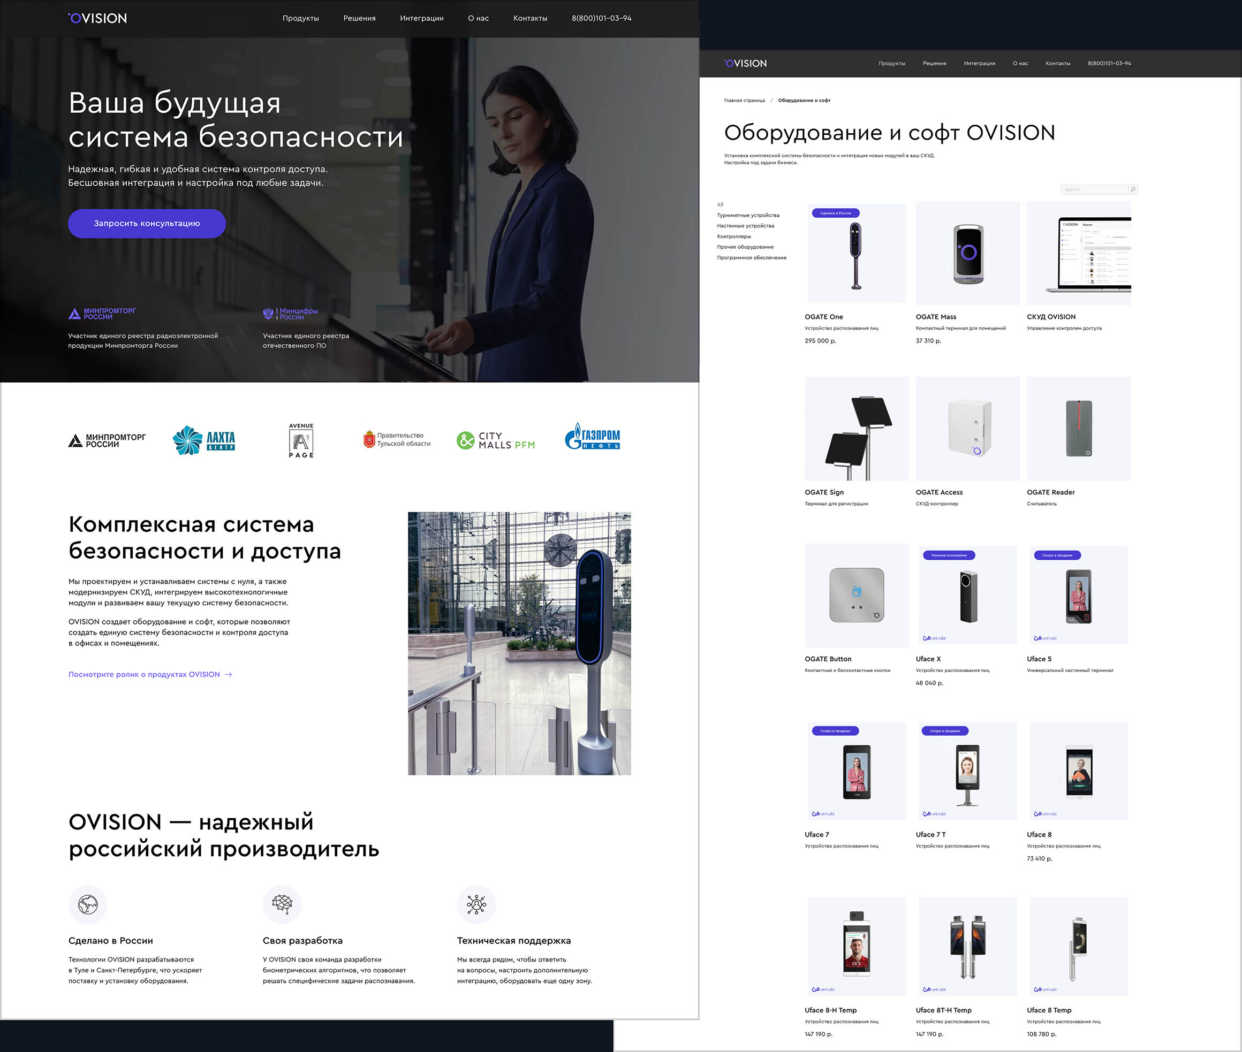Click the OVISION logo in left header

tap(98, 19)
